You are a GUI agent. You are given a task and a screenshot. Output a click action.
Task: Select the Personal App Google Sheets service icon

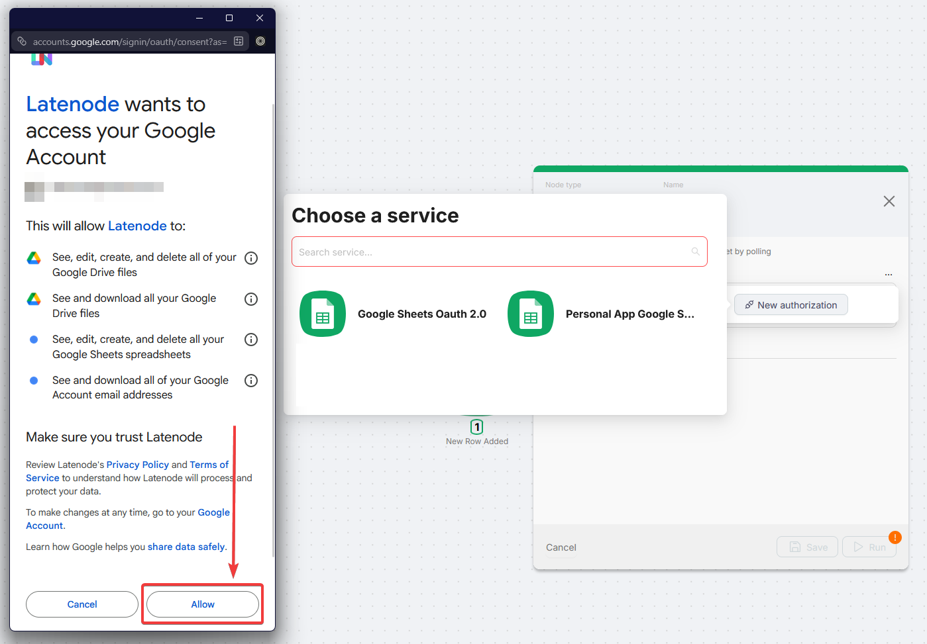click(x=531, y=314)
